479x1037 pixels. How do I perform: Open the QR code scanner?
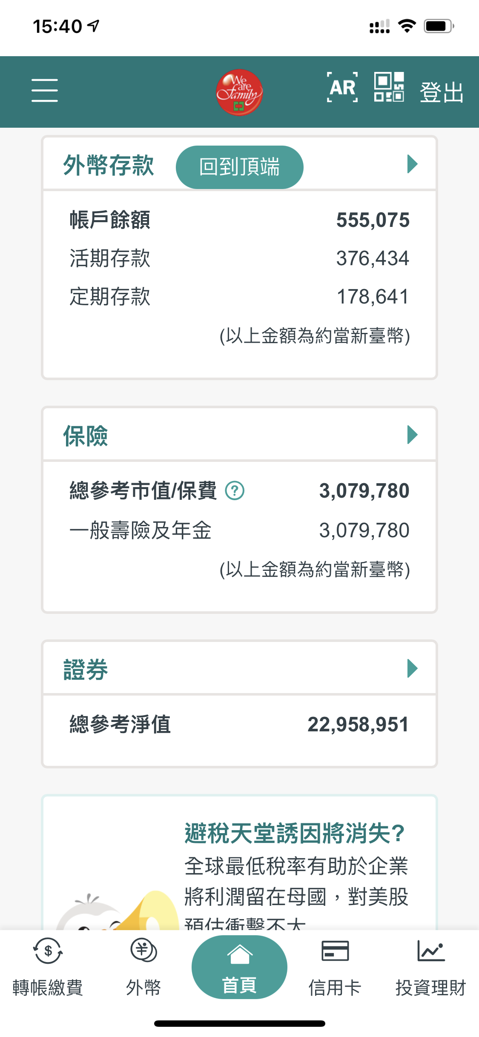click(x=389, y=87)
